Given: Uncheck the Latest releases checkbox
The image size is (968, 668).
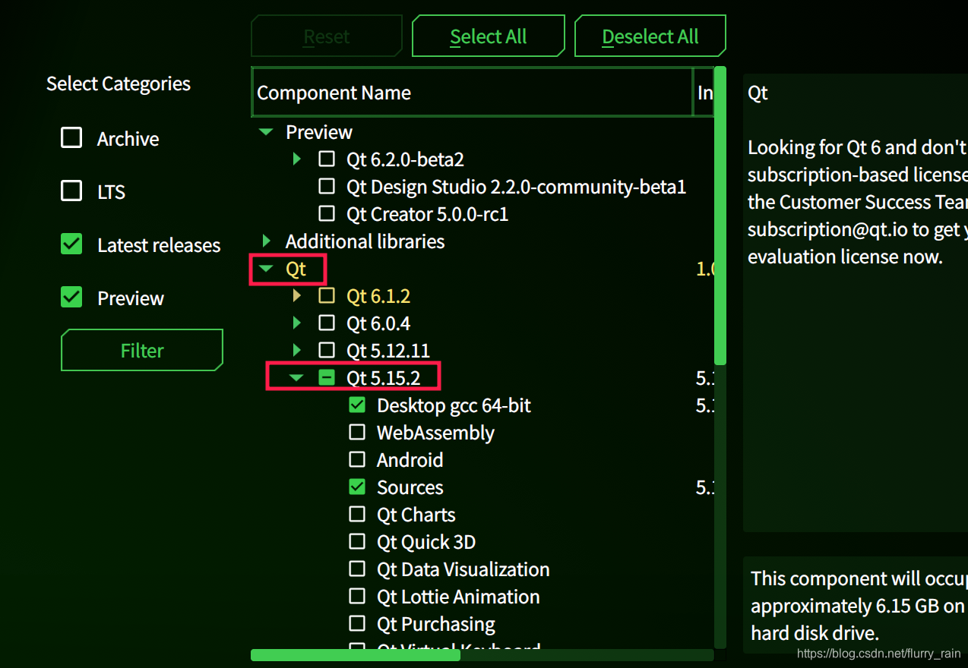Looking at the screenshot, I should 71,244.
